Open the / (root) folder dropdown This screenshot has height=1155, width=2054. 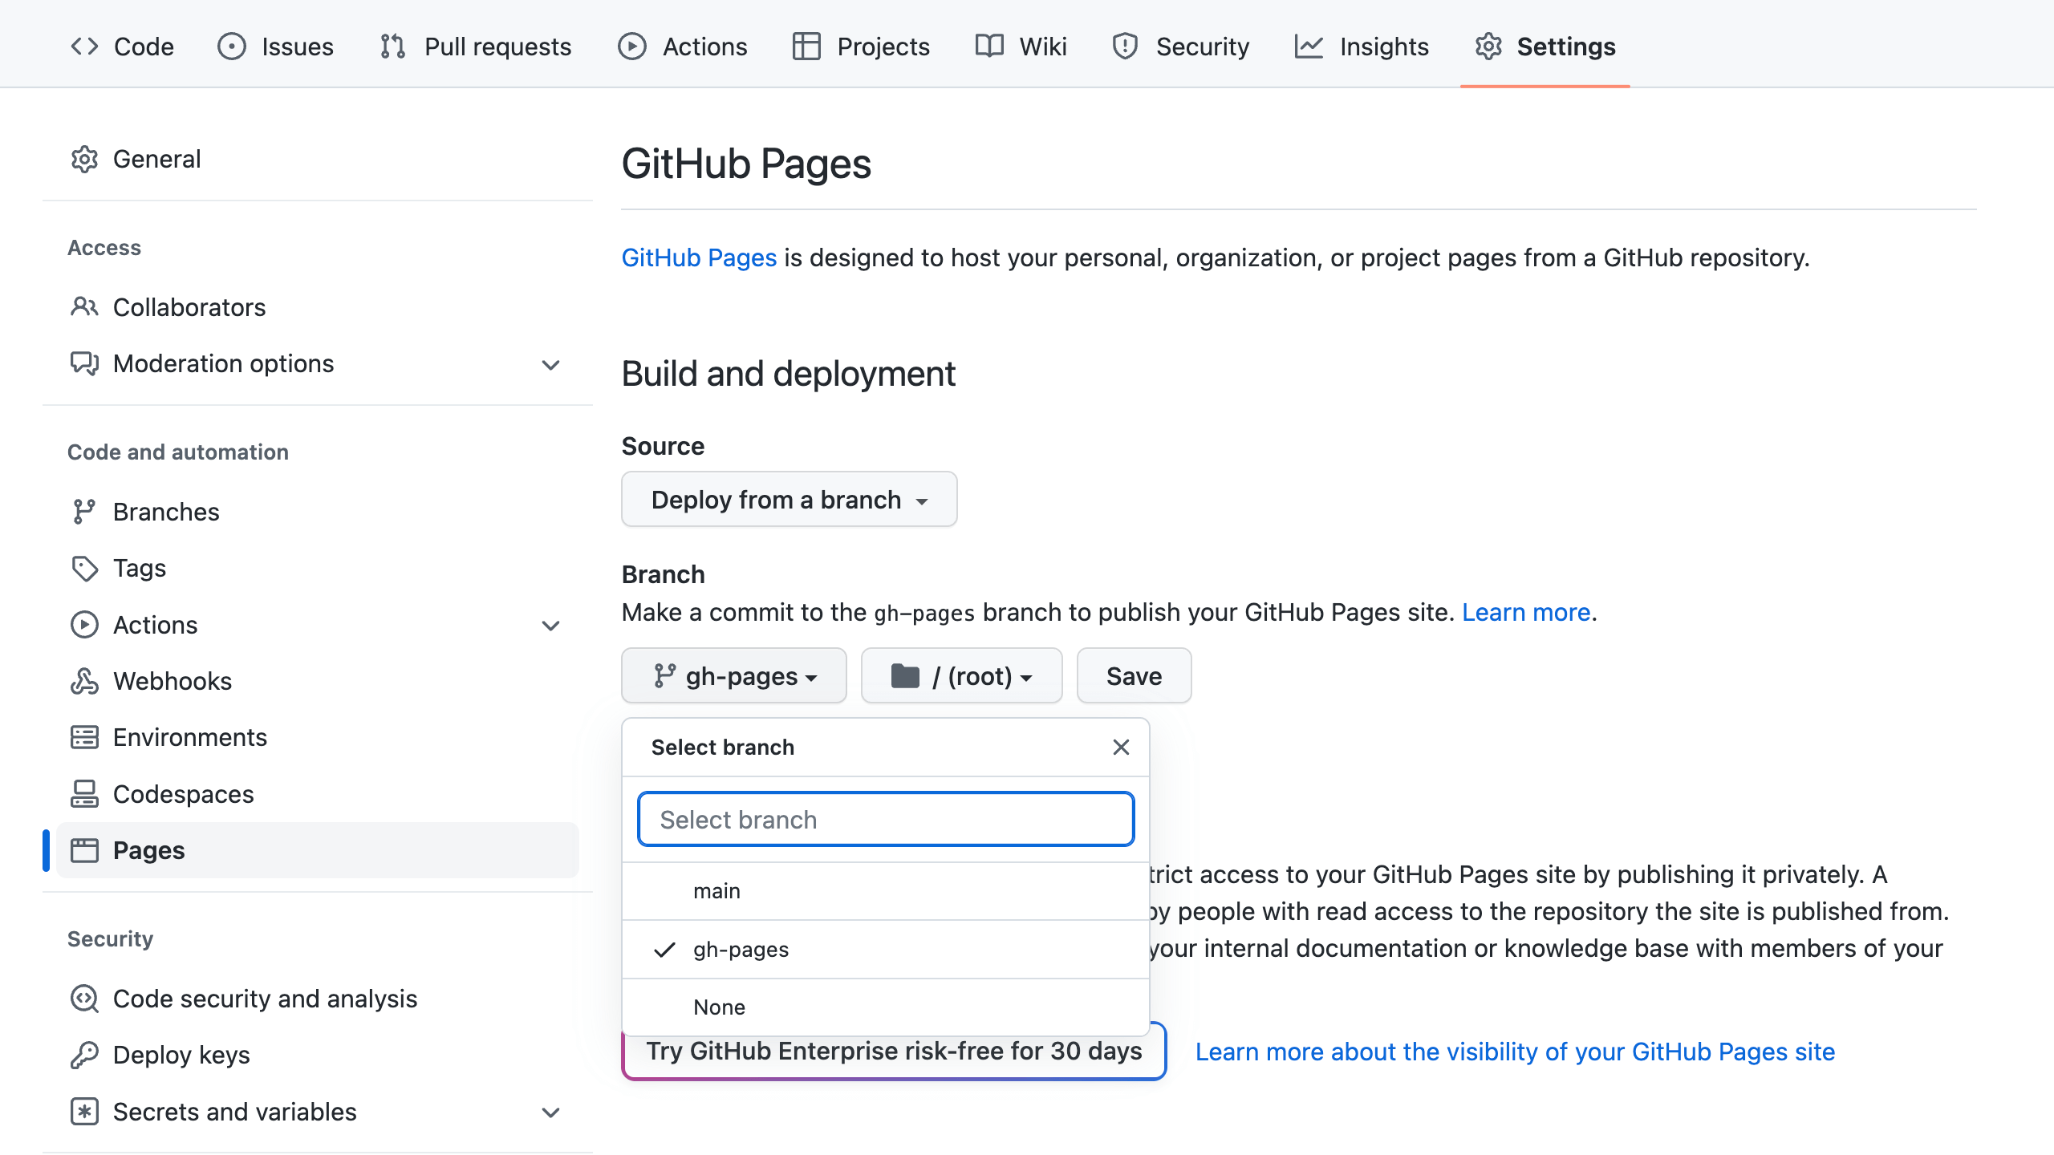click(961, 676)
